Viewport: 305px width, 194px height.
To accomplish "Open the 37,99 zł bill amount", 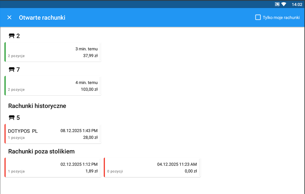I will point(90,56).
